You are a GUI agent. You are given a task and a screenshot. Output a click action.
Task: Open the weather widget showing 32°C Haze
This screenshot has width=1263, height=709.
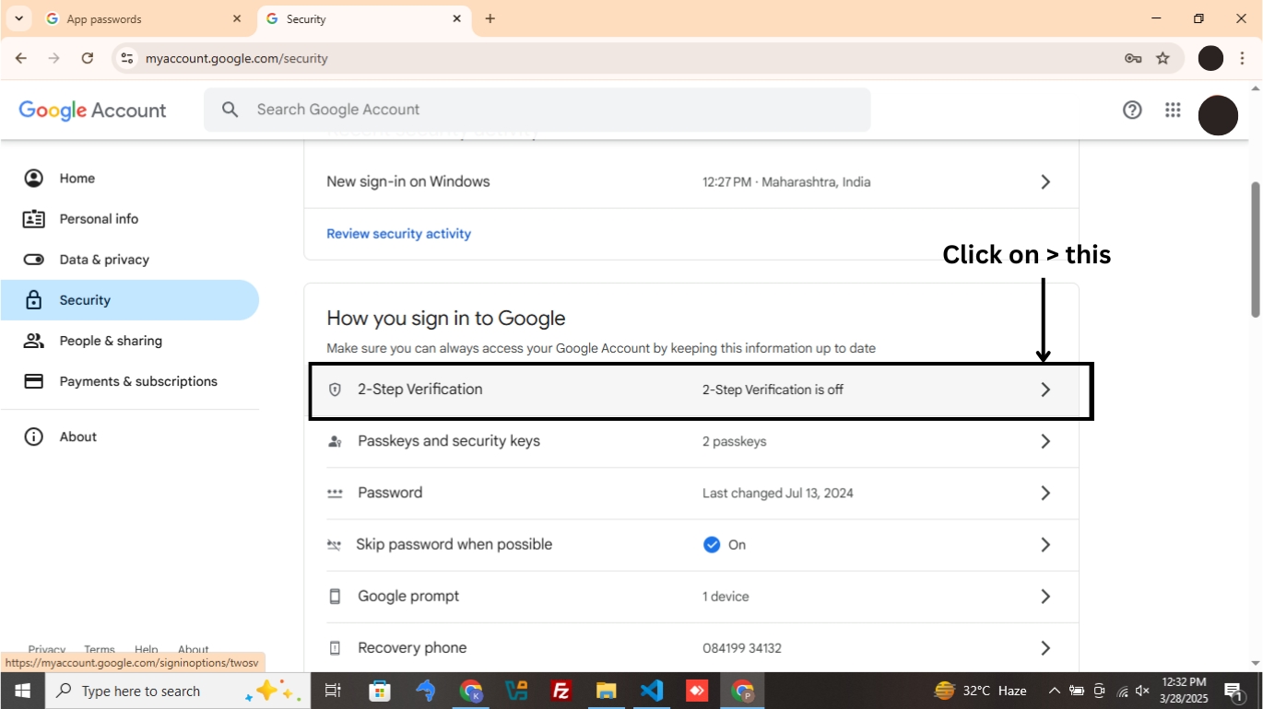981,691
